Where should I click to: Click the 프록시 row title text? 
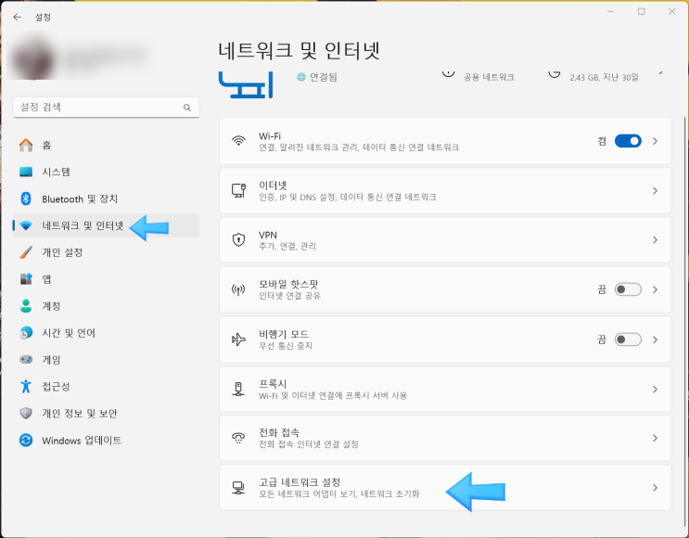pyautogui.click(x=273, y=384)
